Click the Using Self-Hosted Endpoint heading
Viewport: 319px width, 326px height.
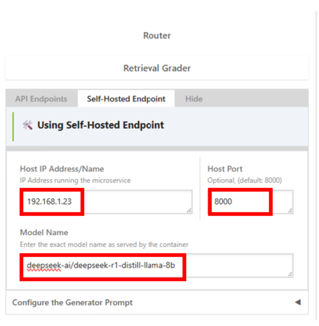tap(100, 125)
